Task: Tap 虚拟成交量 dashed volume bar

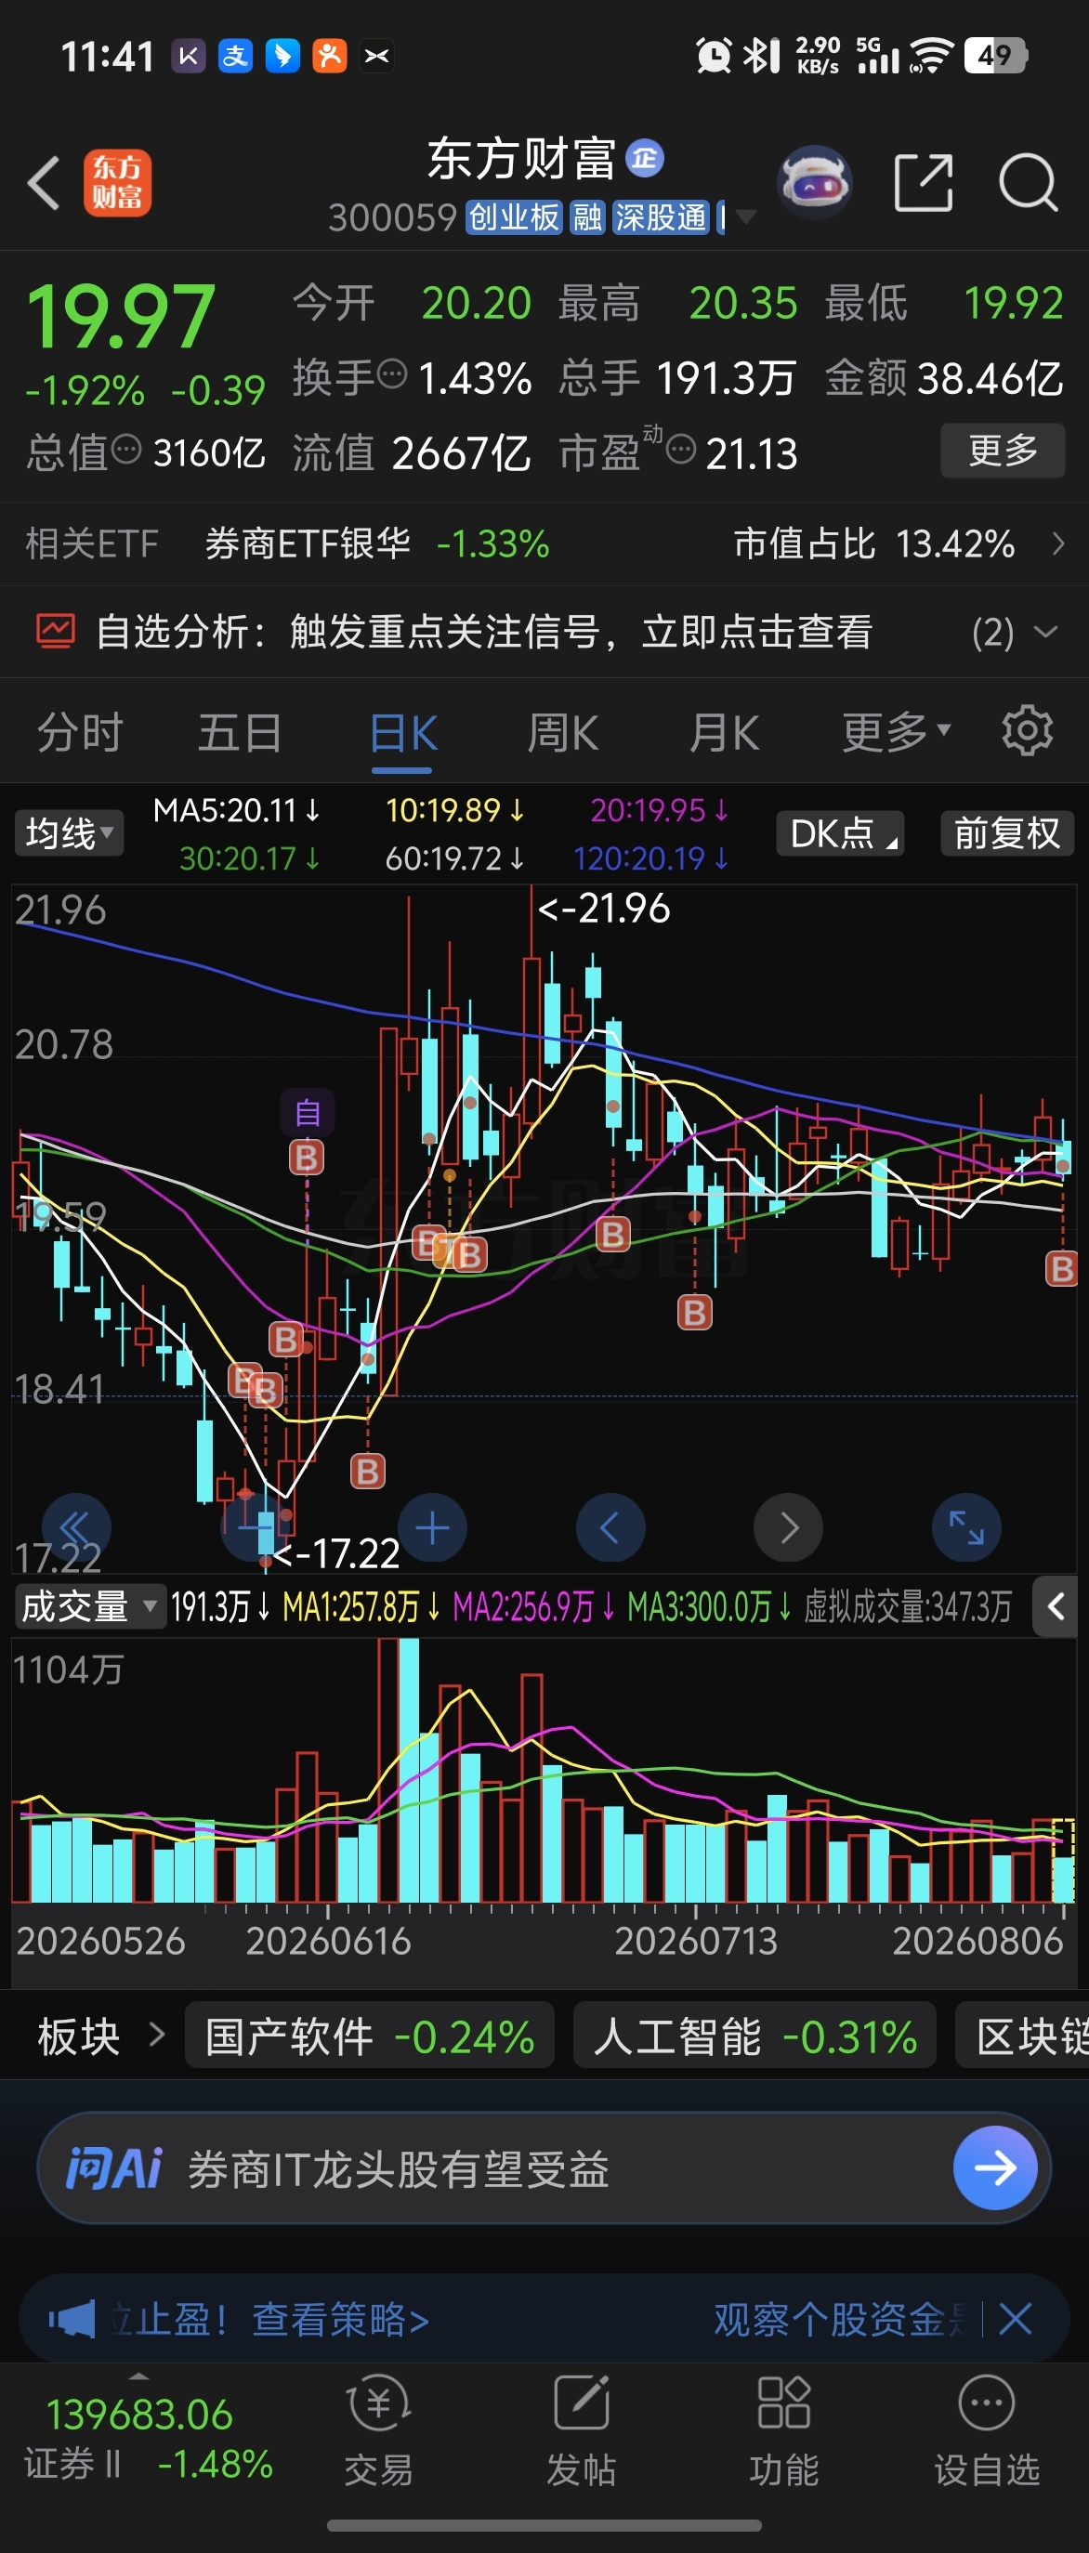Action: coord(1062,1860)
